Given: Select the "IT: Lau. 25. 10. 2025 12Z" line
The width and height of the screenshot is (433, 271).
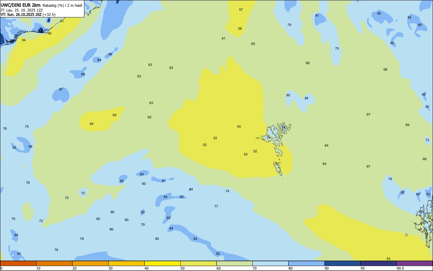Looking at the screenshot, I should pyautogui.click(x=22, y=10).
